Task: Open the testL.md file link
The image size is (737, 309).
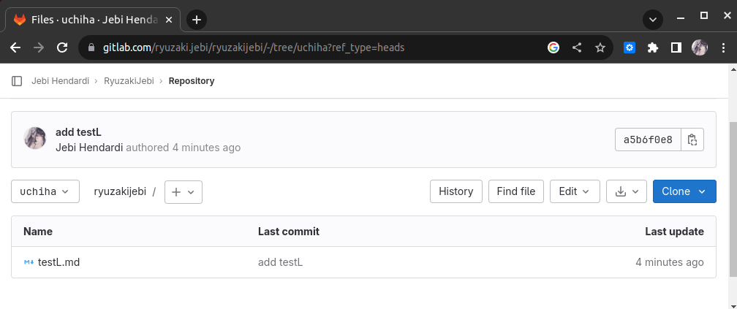Action: 58,262
